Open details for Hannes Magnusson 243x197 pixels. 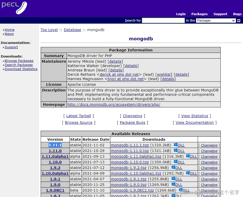point(168,79)
